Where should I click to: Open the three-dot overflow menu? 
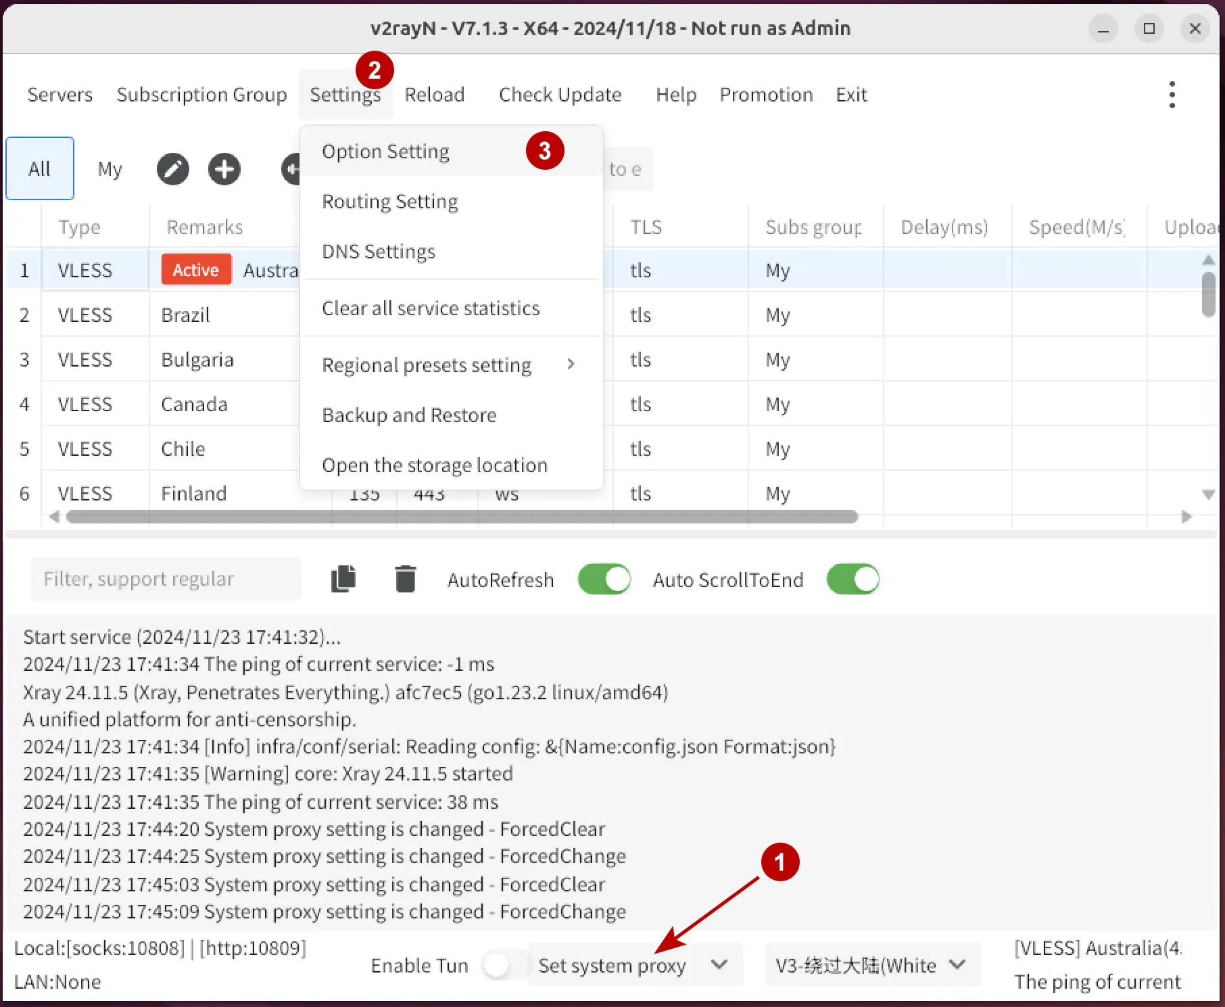tap(1172, 95)
